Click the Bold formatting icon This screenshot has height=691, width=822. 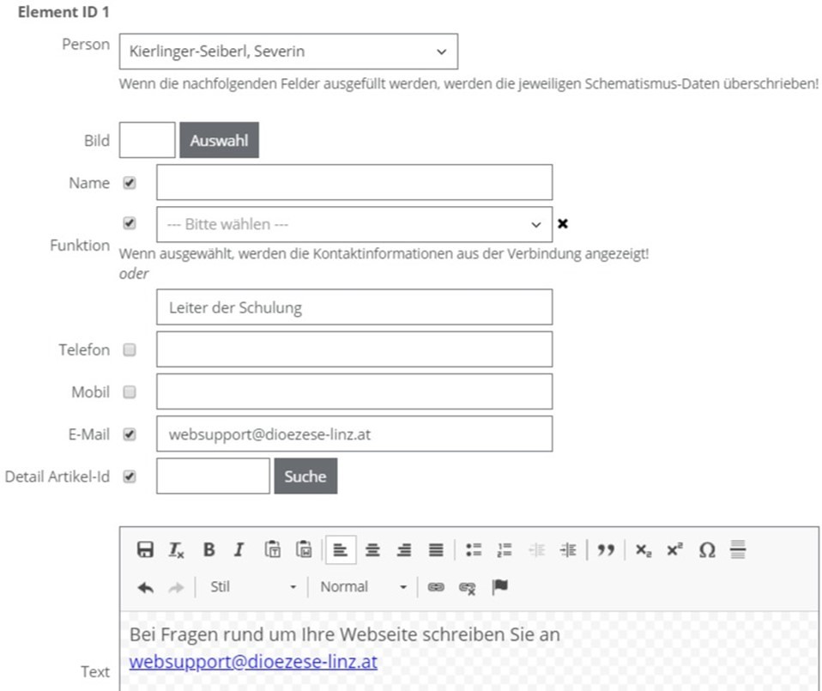209,550
